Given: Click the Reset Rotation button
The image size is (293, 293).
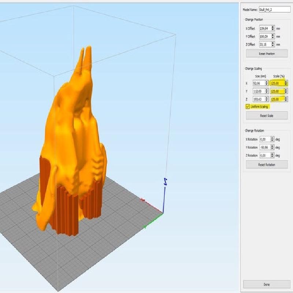Looking at the screenshot, I should tap(267, 164).
